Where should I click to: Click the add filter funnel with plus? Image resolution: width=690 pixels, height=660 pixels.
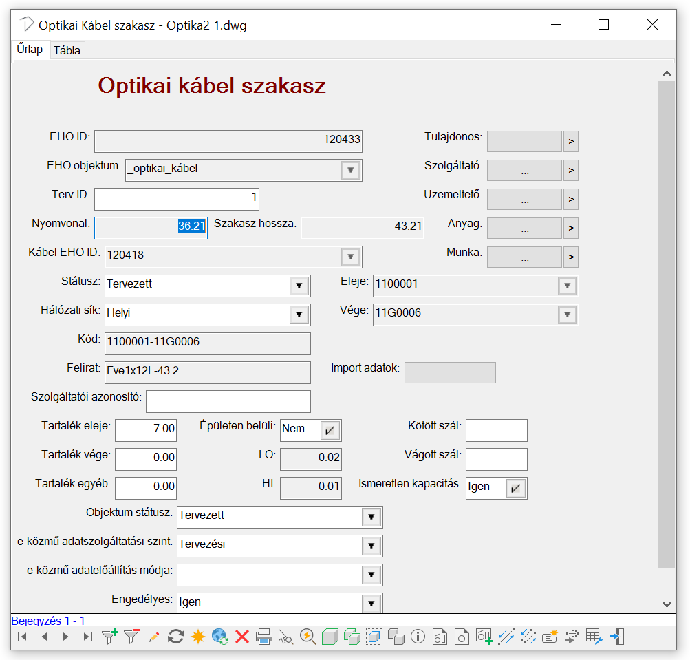click(109, 637)
